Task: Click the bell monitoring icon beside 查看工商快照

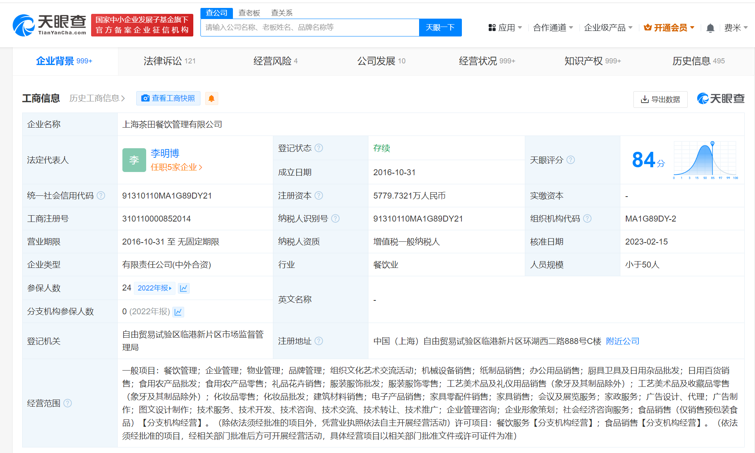Action: click(212, 98)
